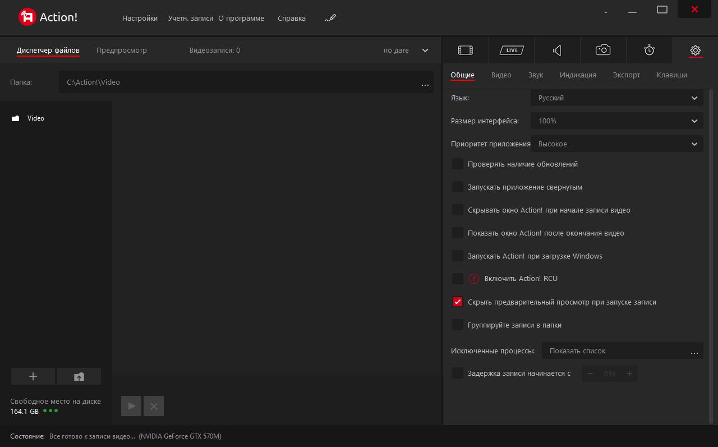Open the video recording mode icon
This screenshot has width=718, height=447.
466,50
